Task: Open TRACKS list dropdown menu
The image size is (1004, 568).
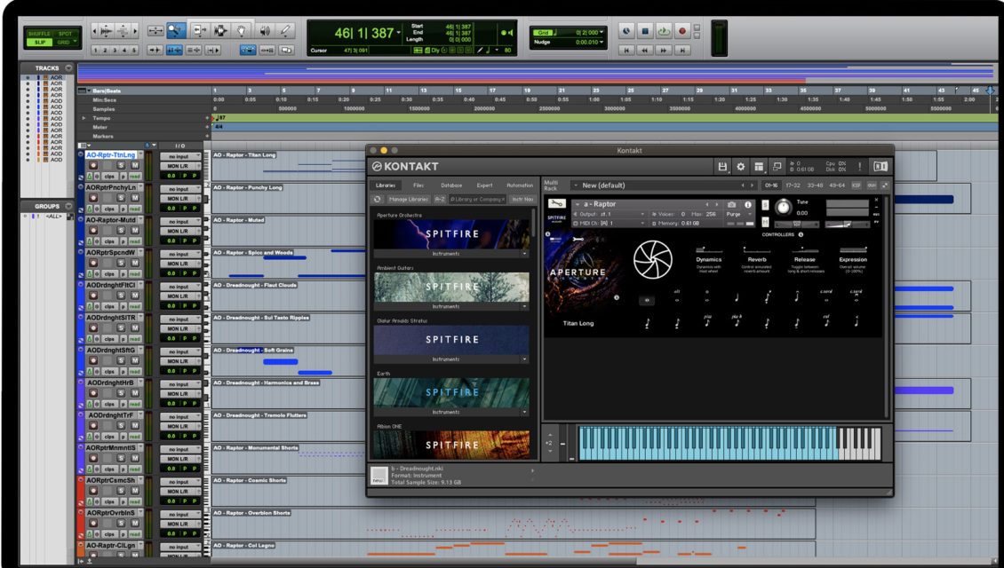Action: tap(68, 67)
